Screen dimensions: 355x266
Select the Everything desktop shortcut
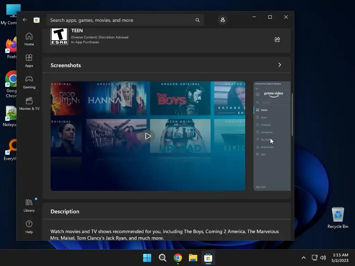click(x=10, y=150)
